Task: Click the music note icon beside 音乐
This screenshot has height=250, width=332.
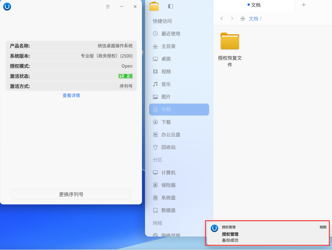Action: coord(155,84)
